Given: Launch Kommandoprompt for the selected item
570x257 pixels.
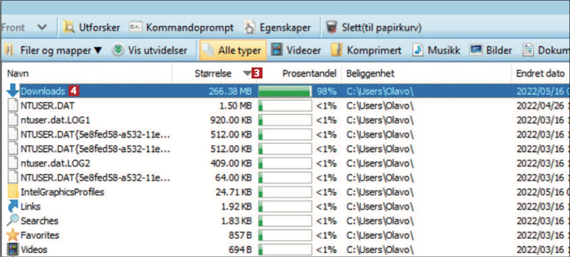Looking at the screenshot, I should 182,28.
